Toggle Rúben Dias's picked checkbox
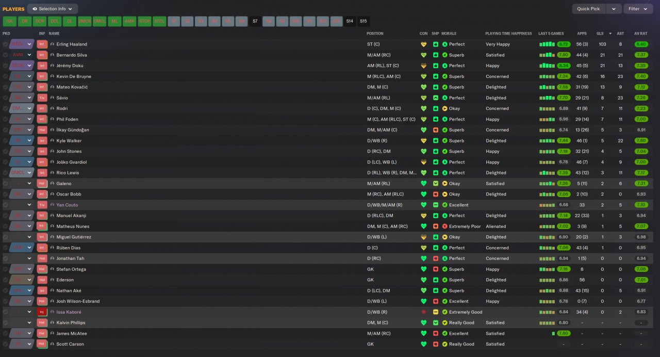 [x=5, y=248]
